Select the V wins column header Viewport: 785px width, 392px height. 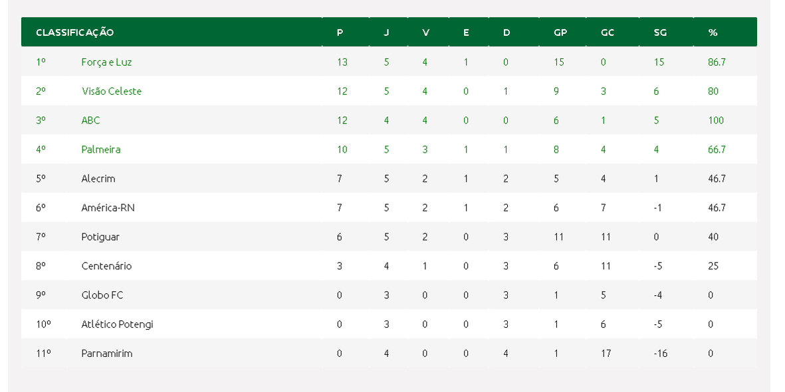[x=425, y=33]
